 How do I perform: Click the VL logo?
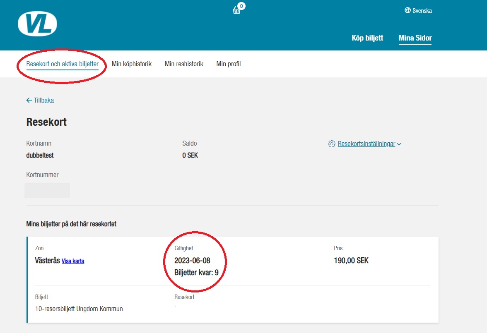(37, 24)
